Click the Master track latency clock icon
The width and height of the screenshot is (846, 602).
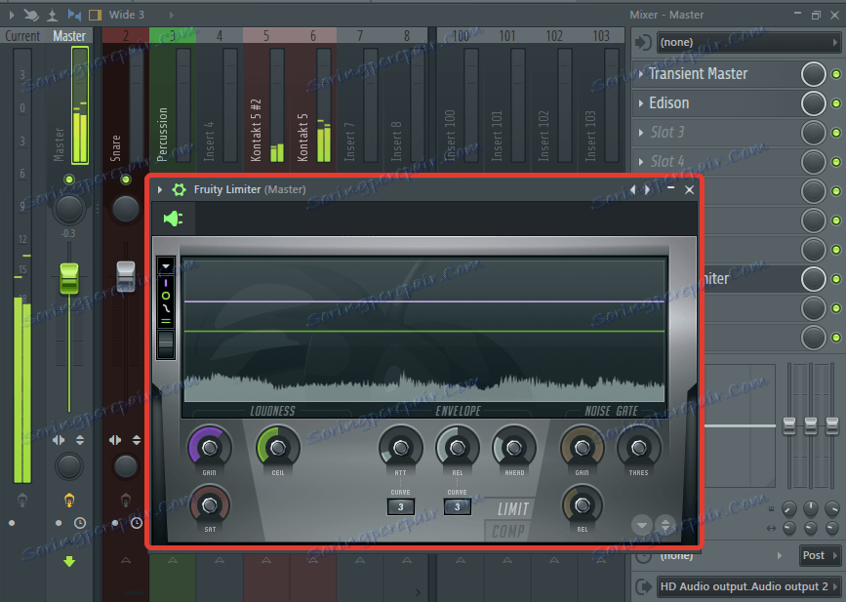pyautogui.click(x=80, y=523)
